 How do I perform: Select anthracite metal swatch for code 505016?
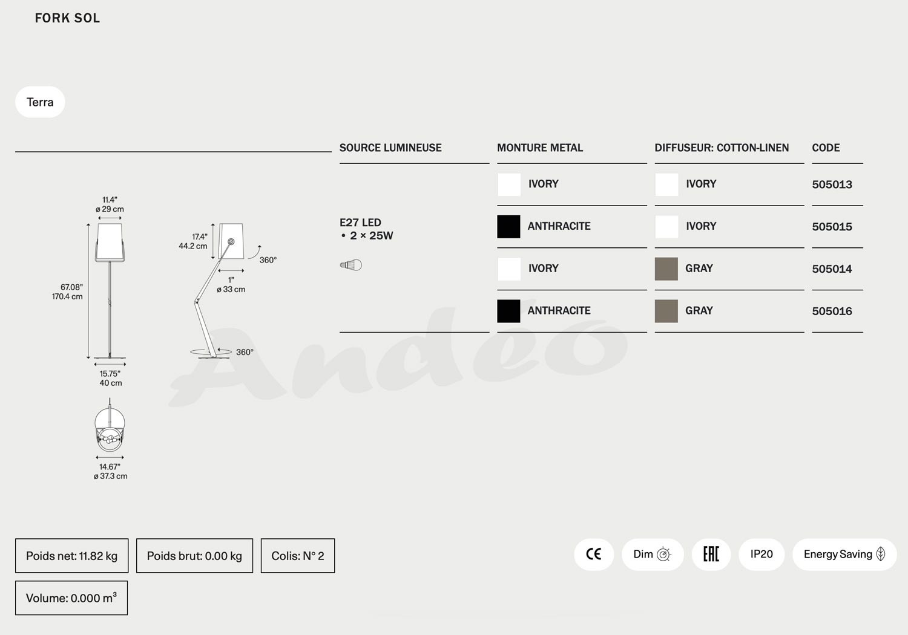click(x=509, y=311)
